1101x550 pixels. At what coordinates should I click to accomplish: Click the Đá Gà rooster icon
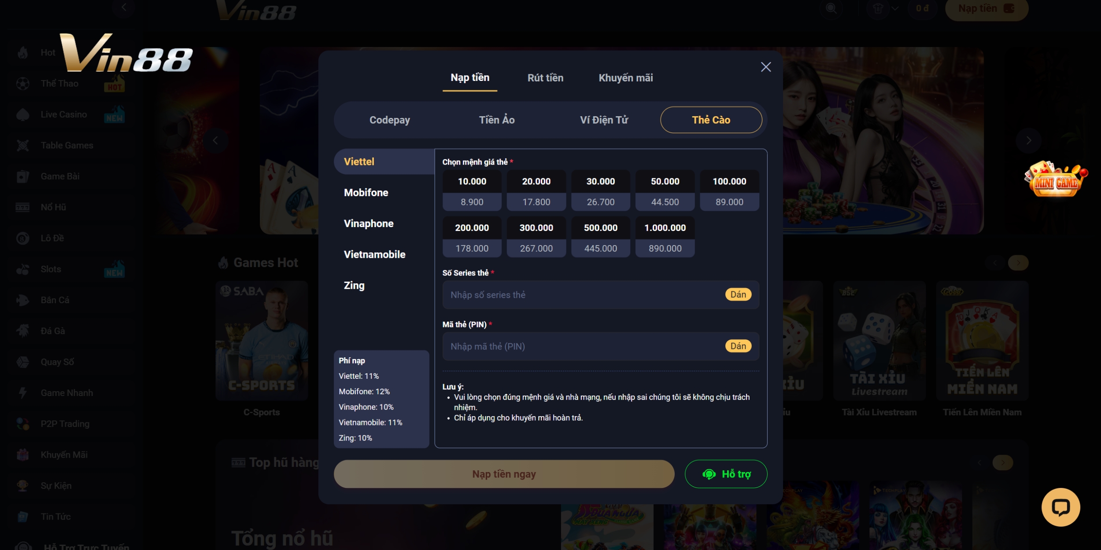coord(23,331)
